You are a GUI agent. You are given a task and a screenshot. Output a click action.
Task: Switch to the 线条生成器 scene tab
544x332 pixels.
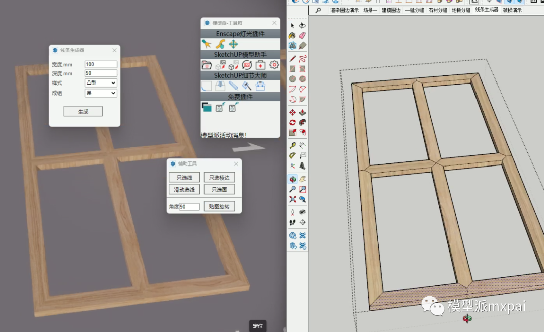[487, 10]
